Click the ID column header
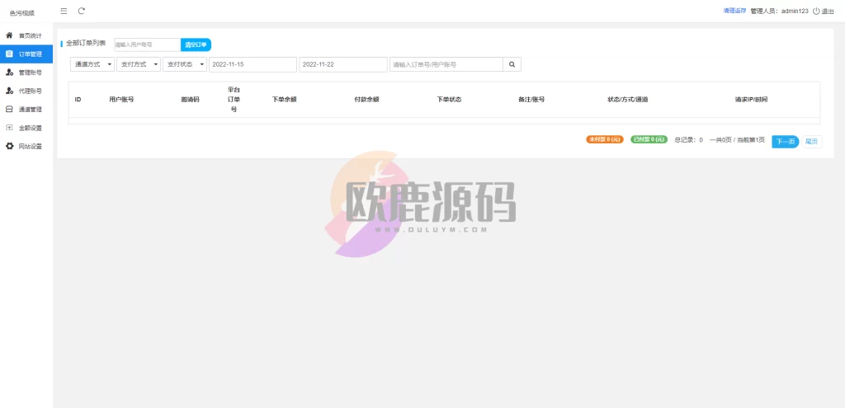 click(78, 100)
